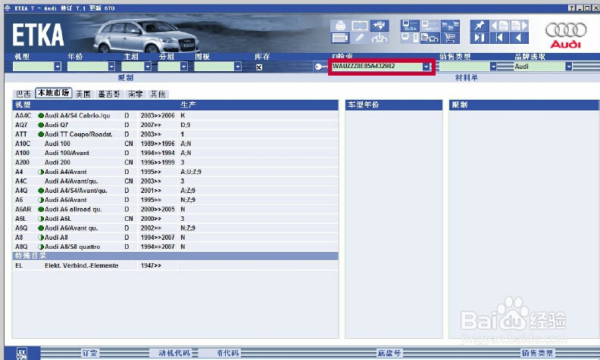Open search with the binoculars icon

click(380, 26)
